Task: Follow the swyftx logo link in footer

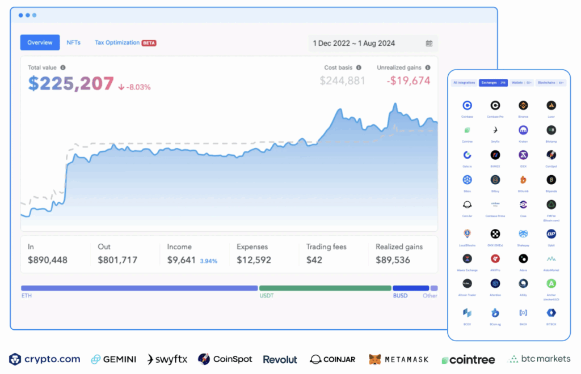Action: point(167,359)
